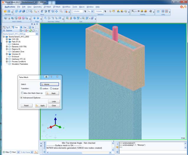Expand the Elements (1051759) tree node

pyautogui.click(x=7, y=47)
